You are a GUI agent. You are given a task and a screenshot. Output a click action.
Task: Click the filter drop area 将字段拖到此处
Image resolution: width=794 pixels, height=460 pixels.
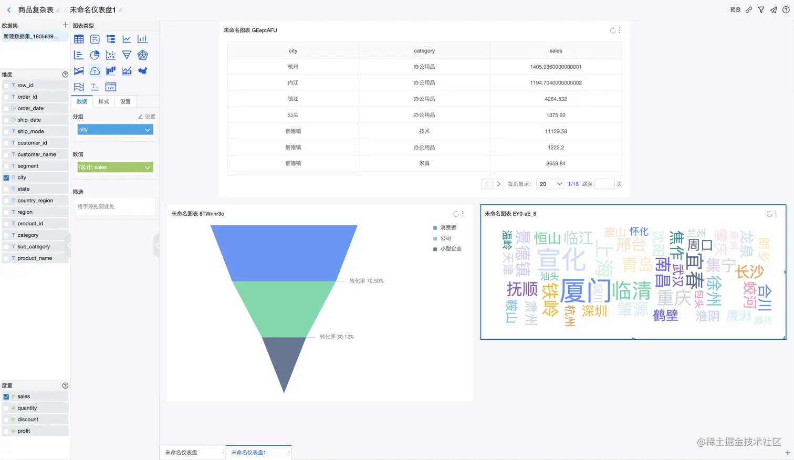[116, 206]
